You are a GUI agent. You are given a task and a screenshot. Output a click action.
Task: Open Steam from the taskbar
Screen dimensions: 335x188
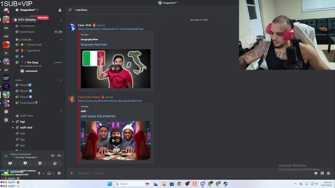[x=225, y=184]
